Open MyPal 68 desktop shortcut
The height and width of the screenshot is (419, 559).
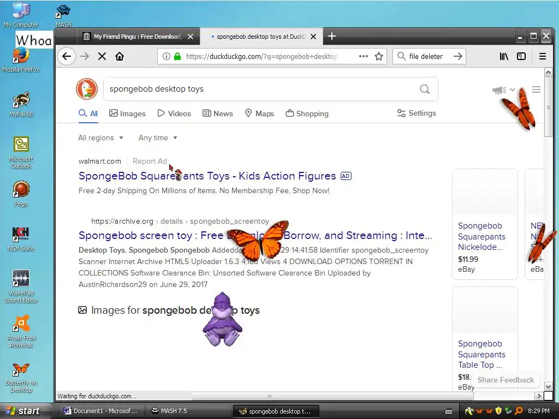point(21,105)
